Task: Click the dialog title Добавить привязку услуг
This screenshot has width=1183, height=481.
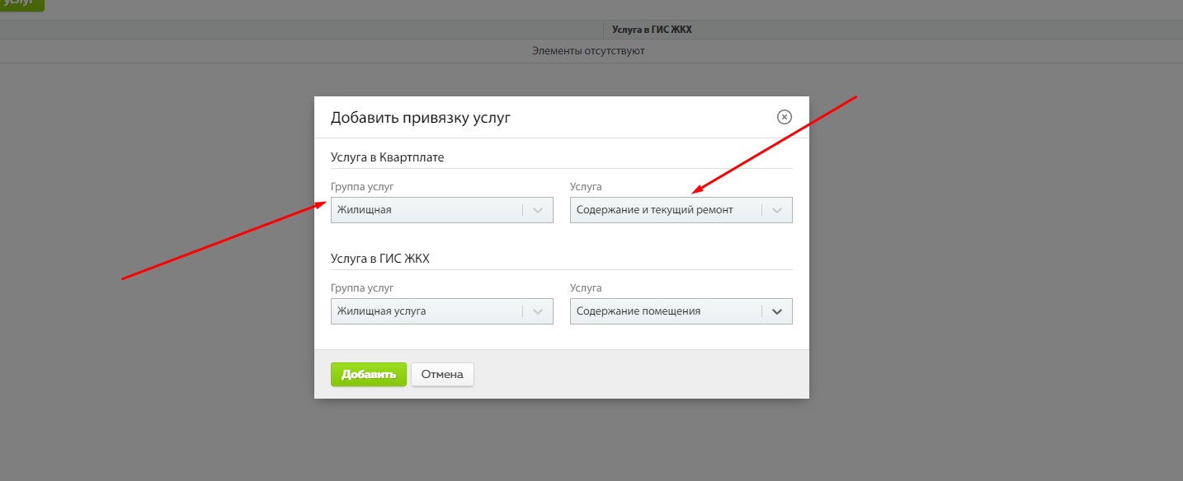Action: [x=421, y=118]
